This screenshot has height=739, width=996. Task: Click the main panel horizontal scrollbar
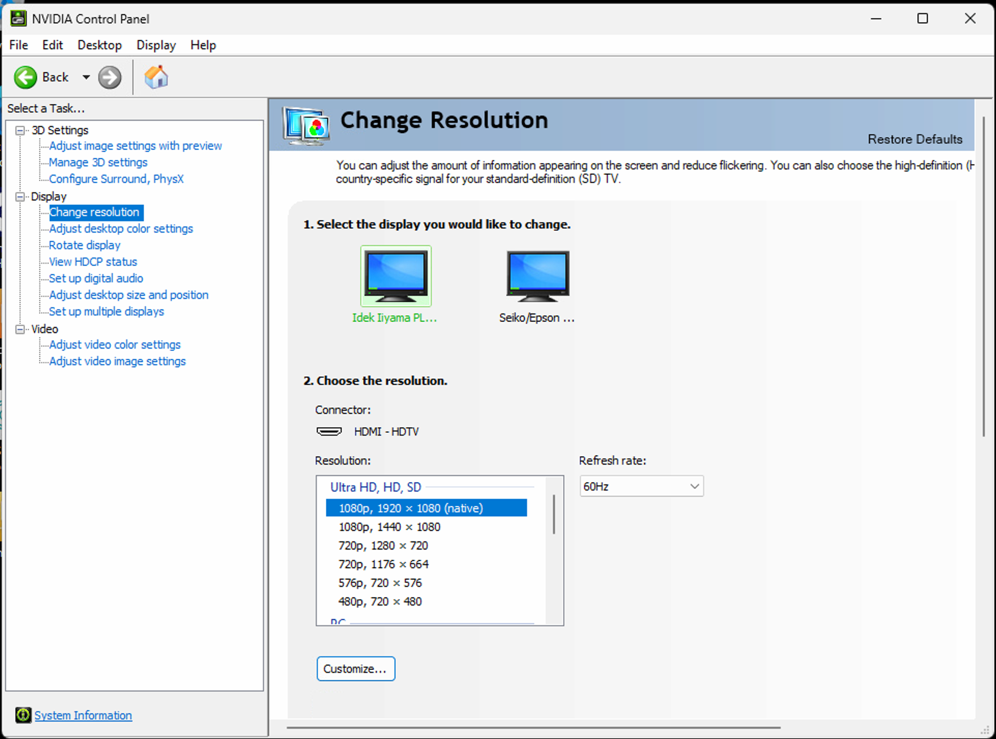click(x=533, y=728)
